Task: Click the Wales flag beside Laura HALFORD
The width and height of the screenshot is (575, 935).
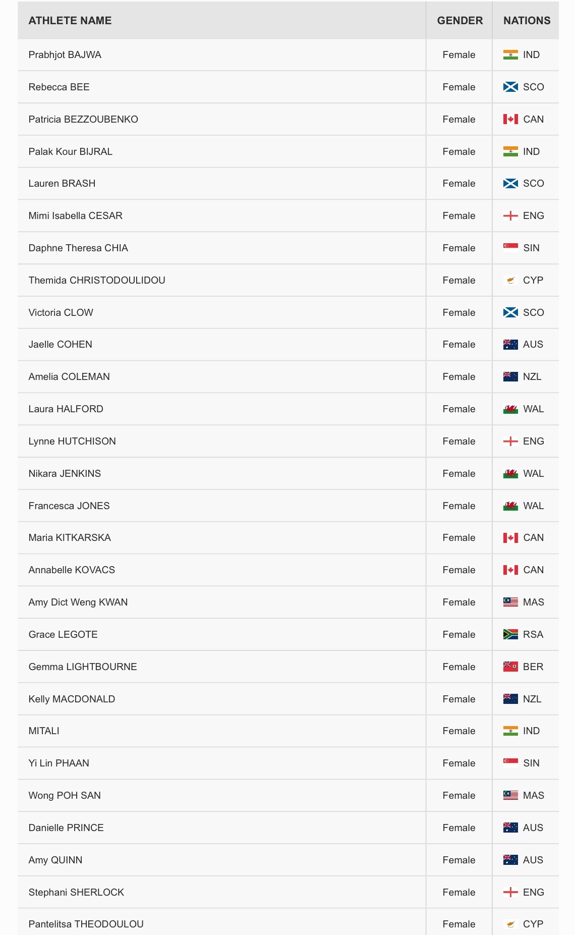Action: point(510,409)
